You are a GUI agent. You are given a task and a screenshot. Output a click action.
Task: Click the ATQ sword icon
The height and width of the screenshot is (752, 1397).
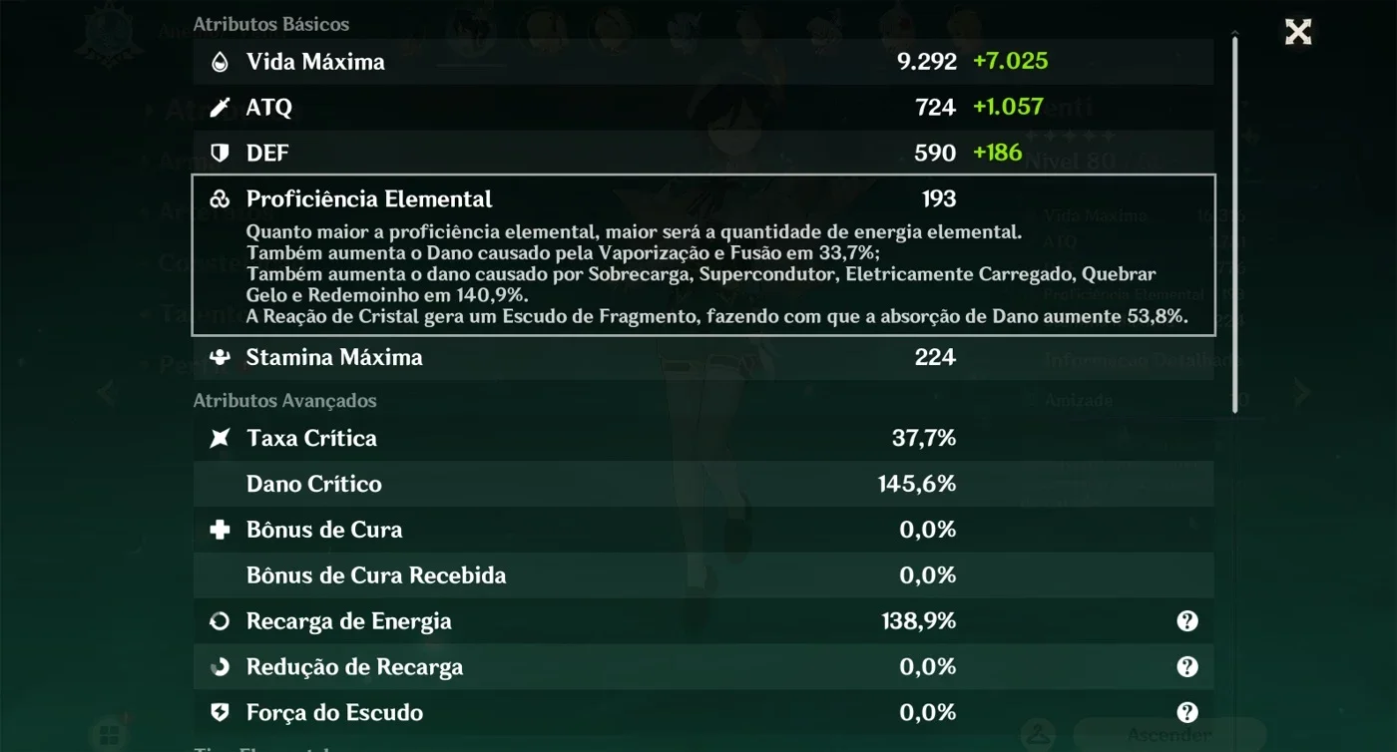(220, 108)
